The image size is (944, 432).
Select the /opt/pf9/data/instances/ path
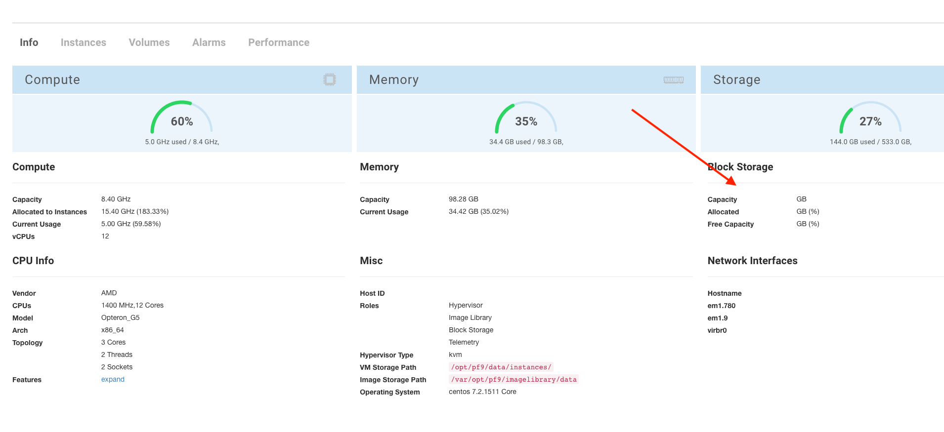click(x=501, y=367)
